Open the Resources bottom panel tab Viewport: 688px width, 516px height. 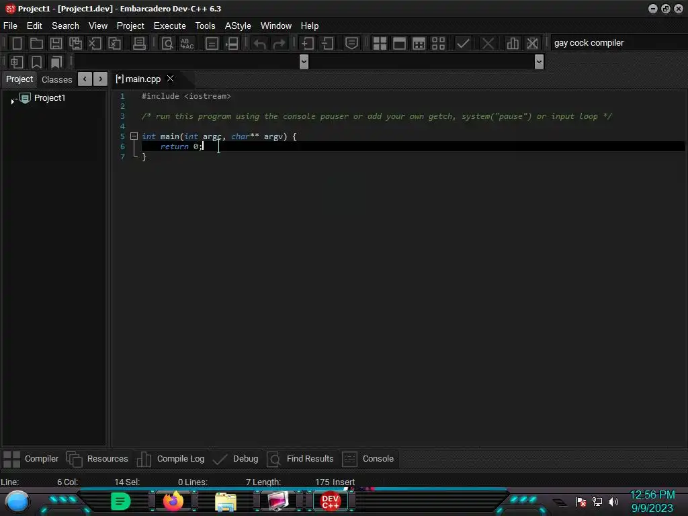(97, 459)
